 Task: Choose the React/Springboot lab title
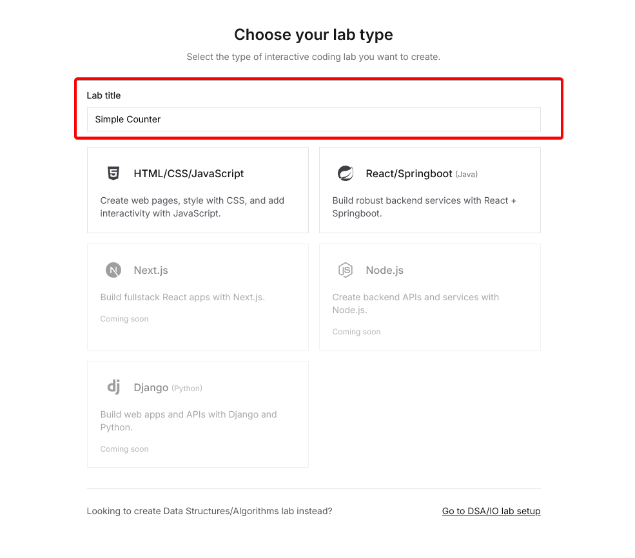click(x=409, y=173)
